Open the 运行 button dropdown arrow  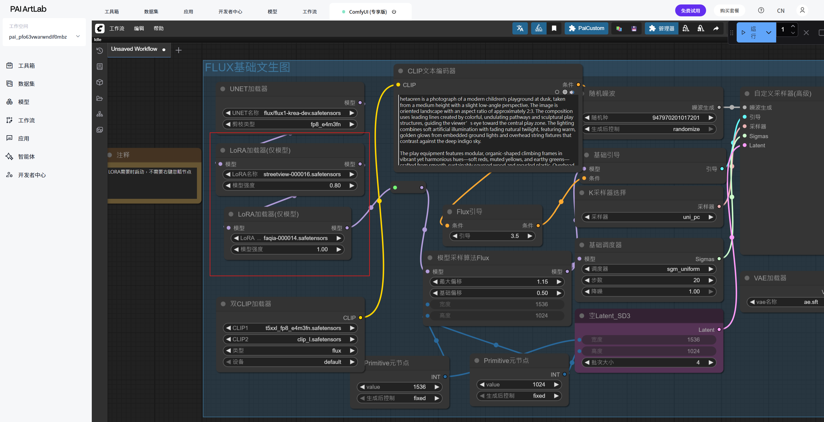768,32
